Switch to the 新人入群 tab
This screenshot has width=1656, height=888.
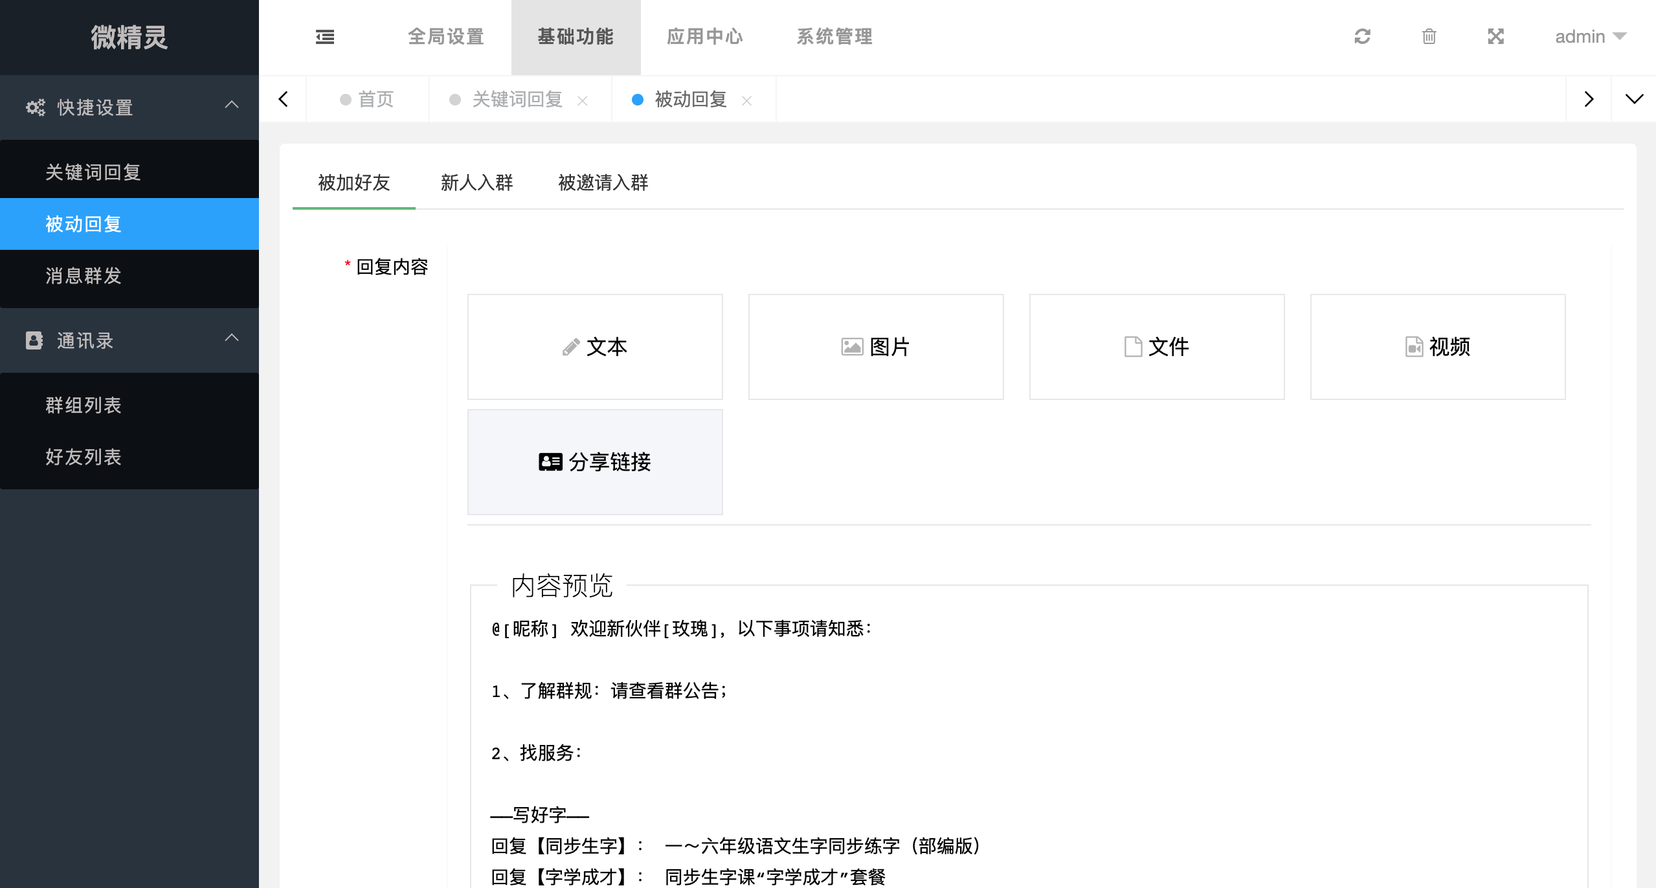coord(476,183)
